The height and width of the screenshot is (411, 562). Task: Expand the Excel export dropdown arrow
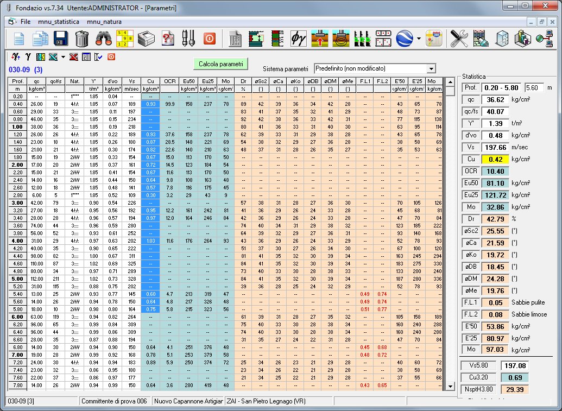[63, 56]
